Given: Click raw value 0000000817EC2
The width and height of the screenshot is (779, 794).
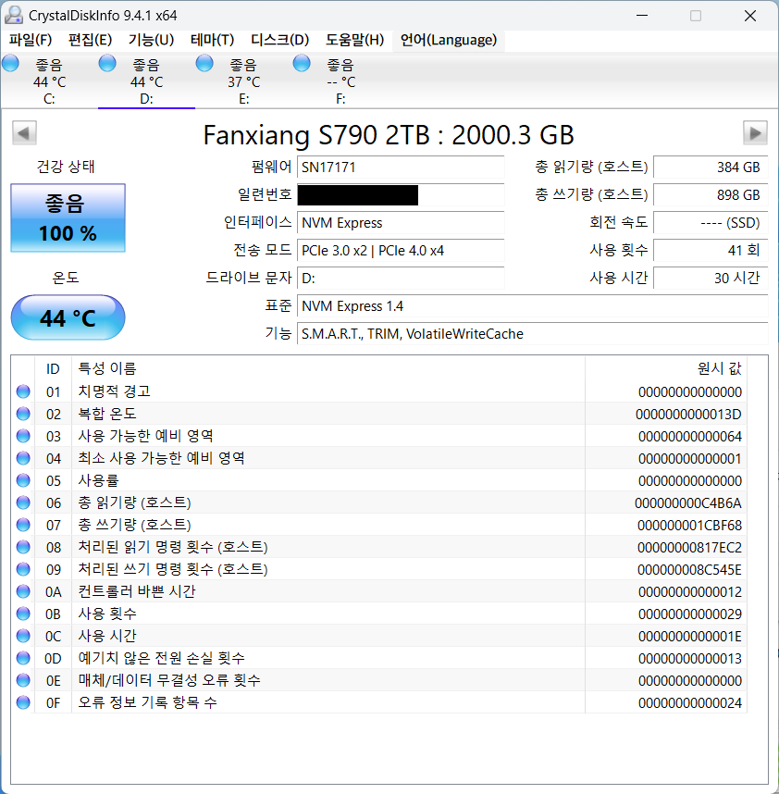Looking at the screenshot, I should [689, 548].
